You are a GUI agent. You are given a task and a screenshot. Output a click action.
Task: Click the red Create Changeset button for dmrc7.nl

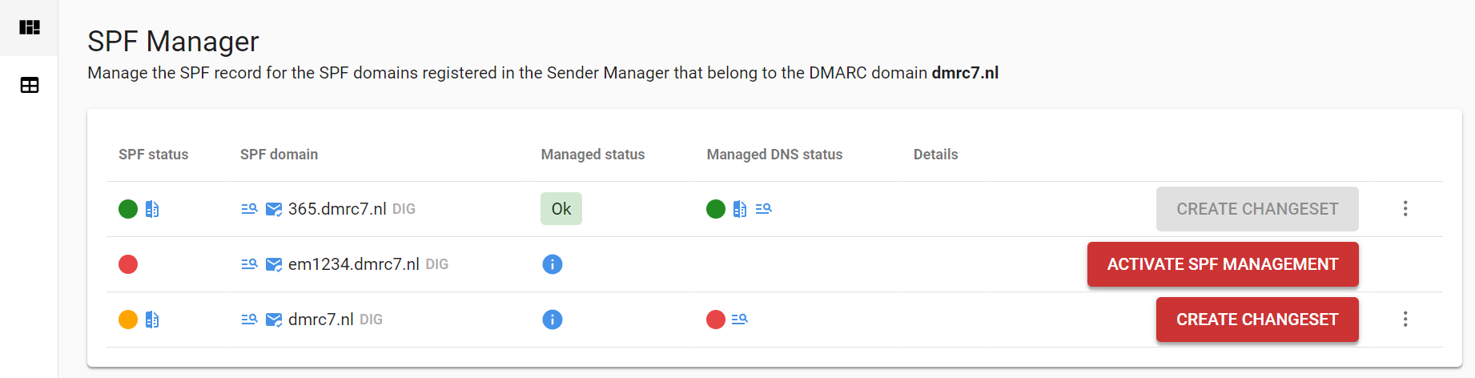pos(1257,320)
